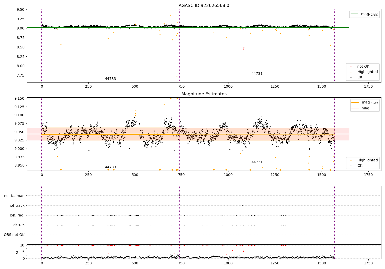Click the 5 tick label on the dr axis
The image size is (385, 269).
pyautogui.click(x=23, y=252)
